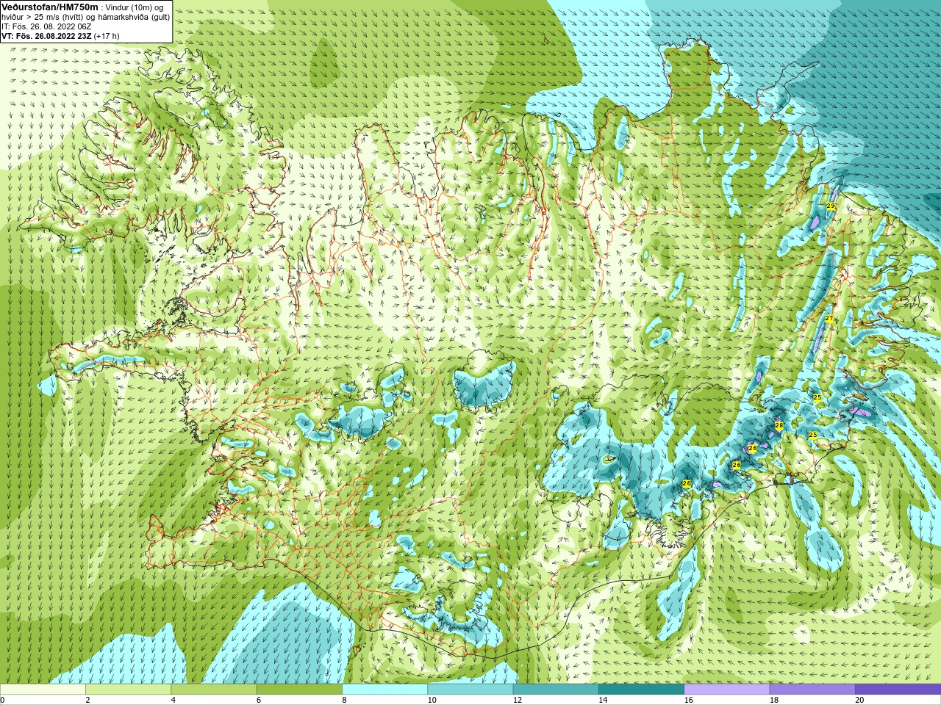Pick the 2–4 m/s light green swatch

[x=128, y=690]
